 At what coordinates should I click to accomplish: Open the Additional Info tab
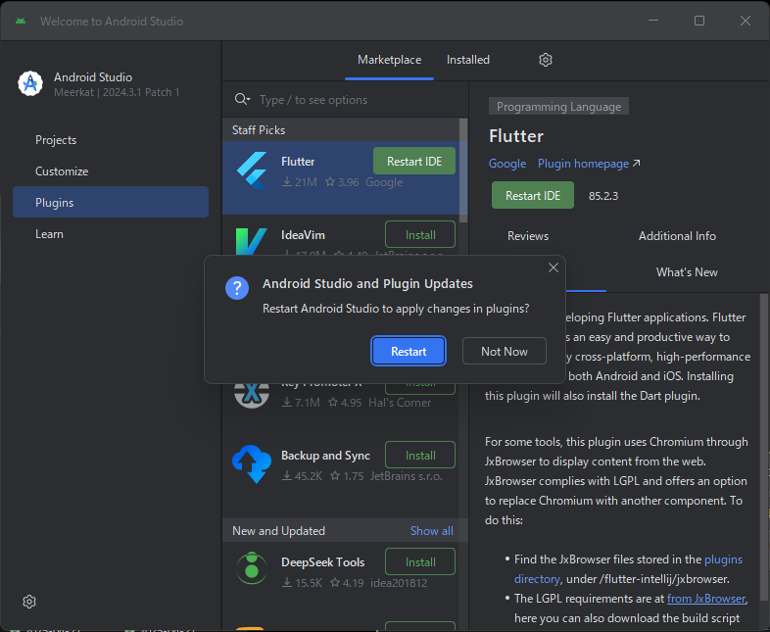pyautogui.click(x=677, y=236)
